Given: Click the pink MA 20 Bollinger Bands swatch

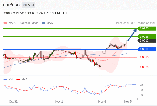Looking at the screenshot, I should click(5, 23).
